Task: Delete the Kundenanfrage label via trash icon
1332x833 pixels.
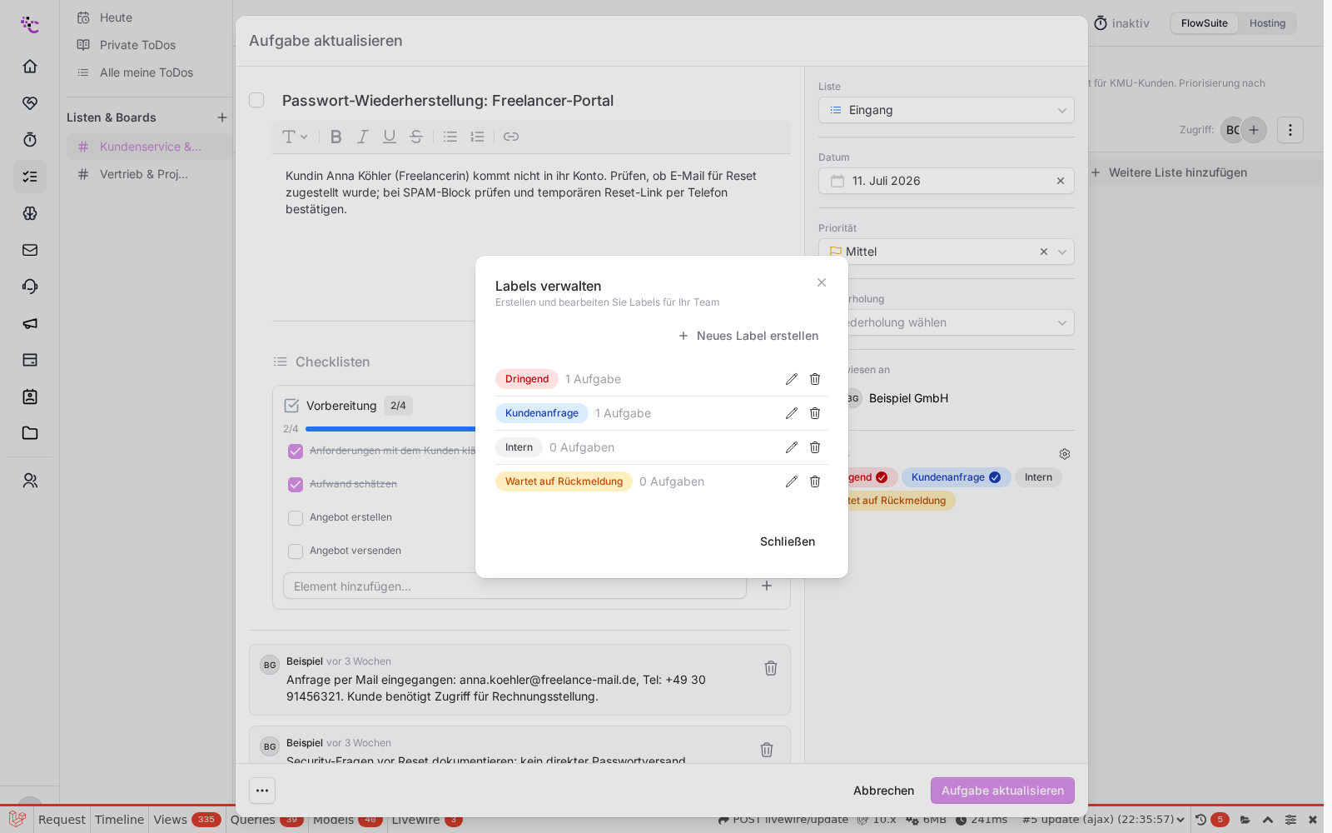Action: point(815,413)
